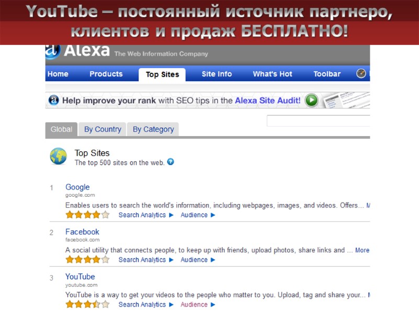The image size is (419, 314).
Task: Open the Facebook site link
Action: point(82,232)
